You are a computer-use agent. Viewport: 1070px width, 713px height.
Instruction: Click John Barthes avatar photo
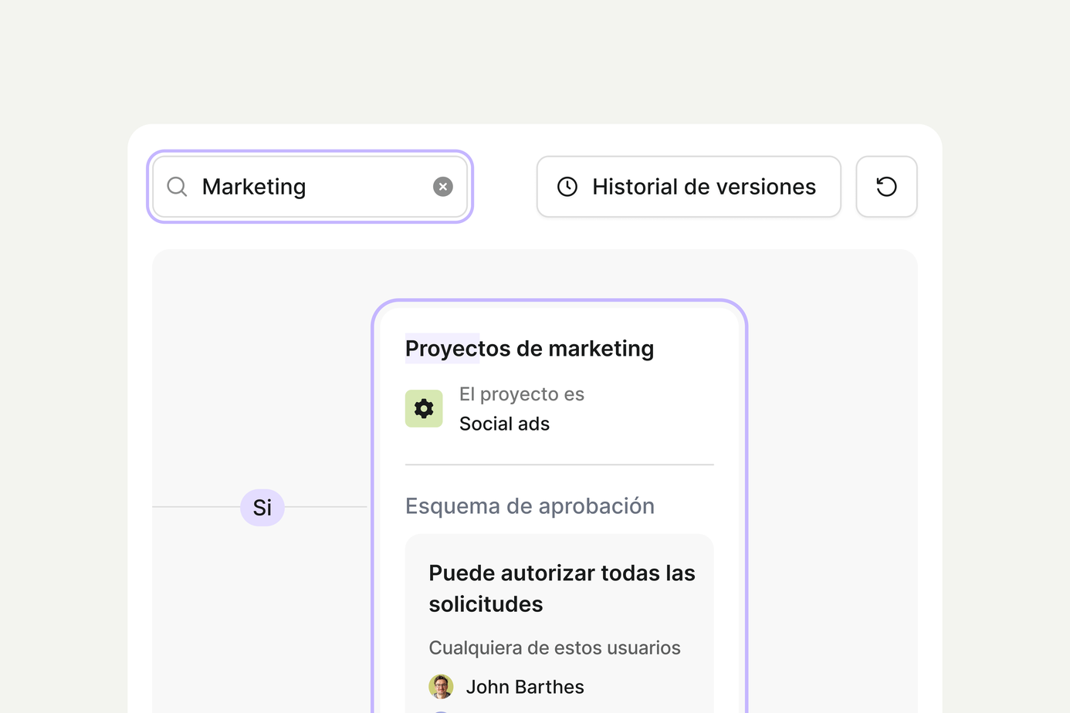coord(441,687)
